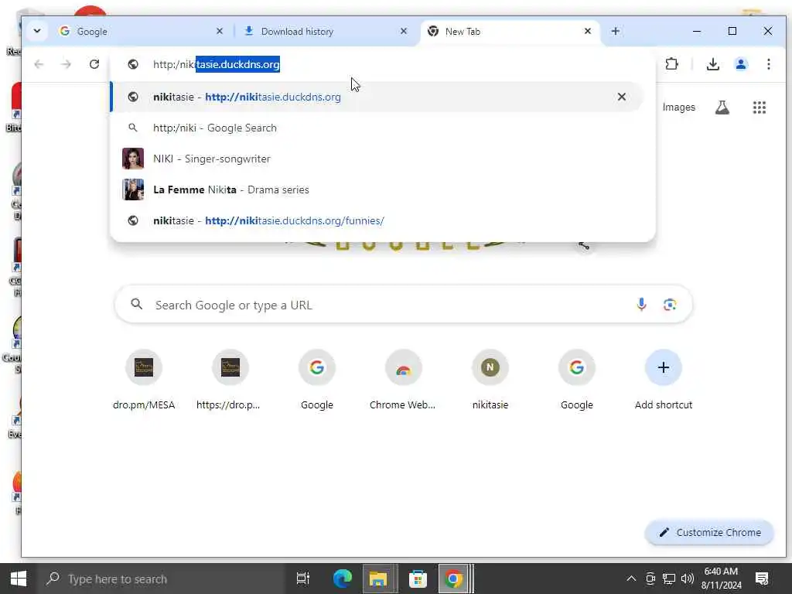
Task: Click La Femme Nikita thumbnail image
Action: 133,190
